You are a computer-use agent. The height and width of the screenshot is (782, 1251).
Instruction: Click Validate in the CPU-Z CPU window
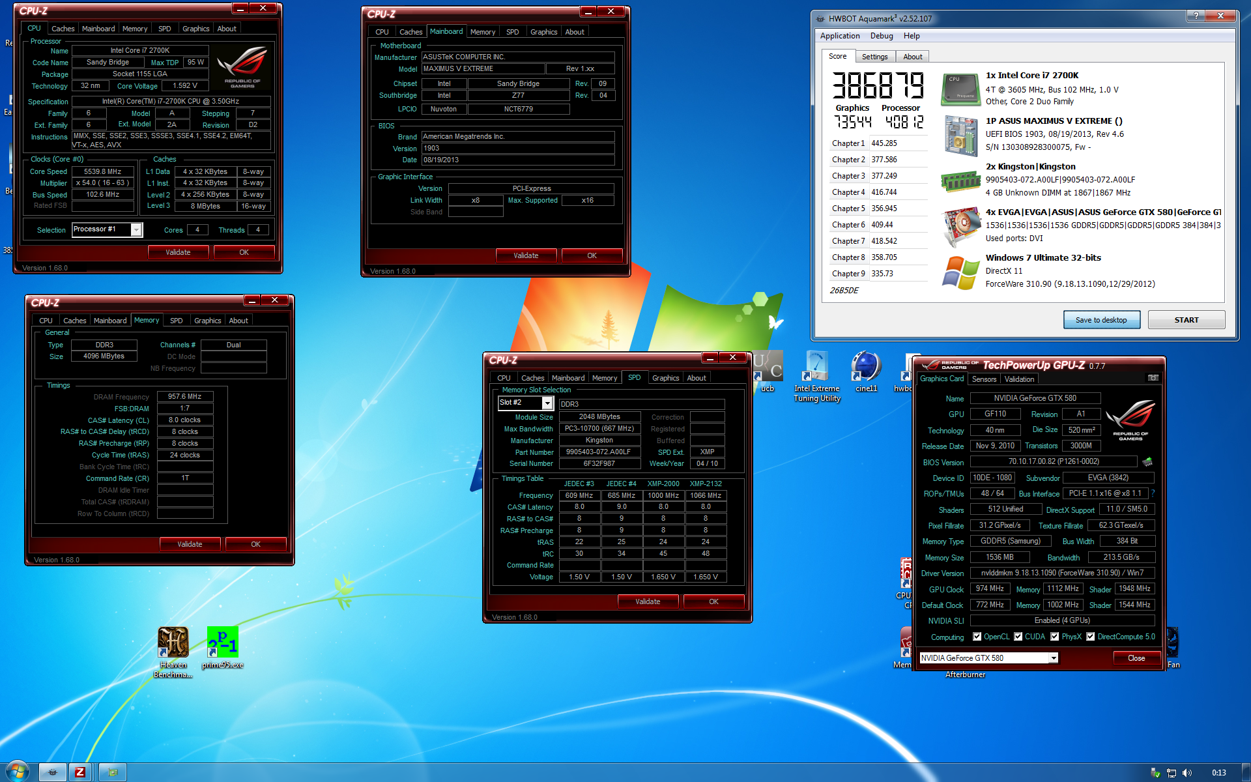178,252
